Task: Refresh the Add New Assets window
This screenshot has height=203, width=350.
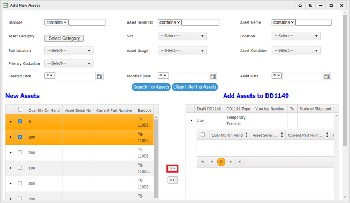Action: pyautogui.click(x=310, y=5)
